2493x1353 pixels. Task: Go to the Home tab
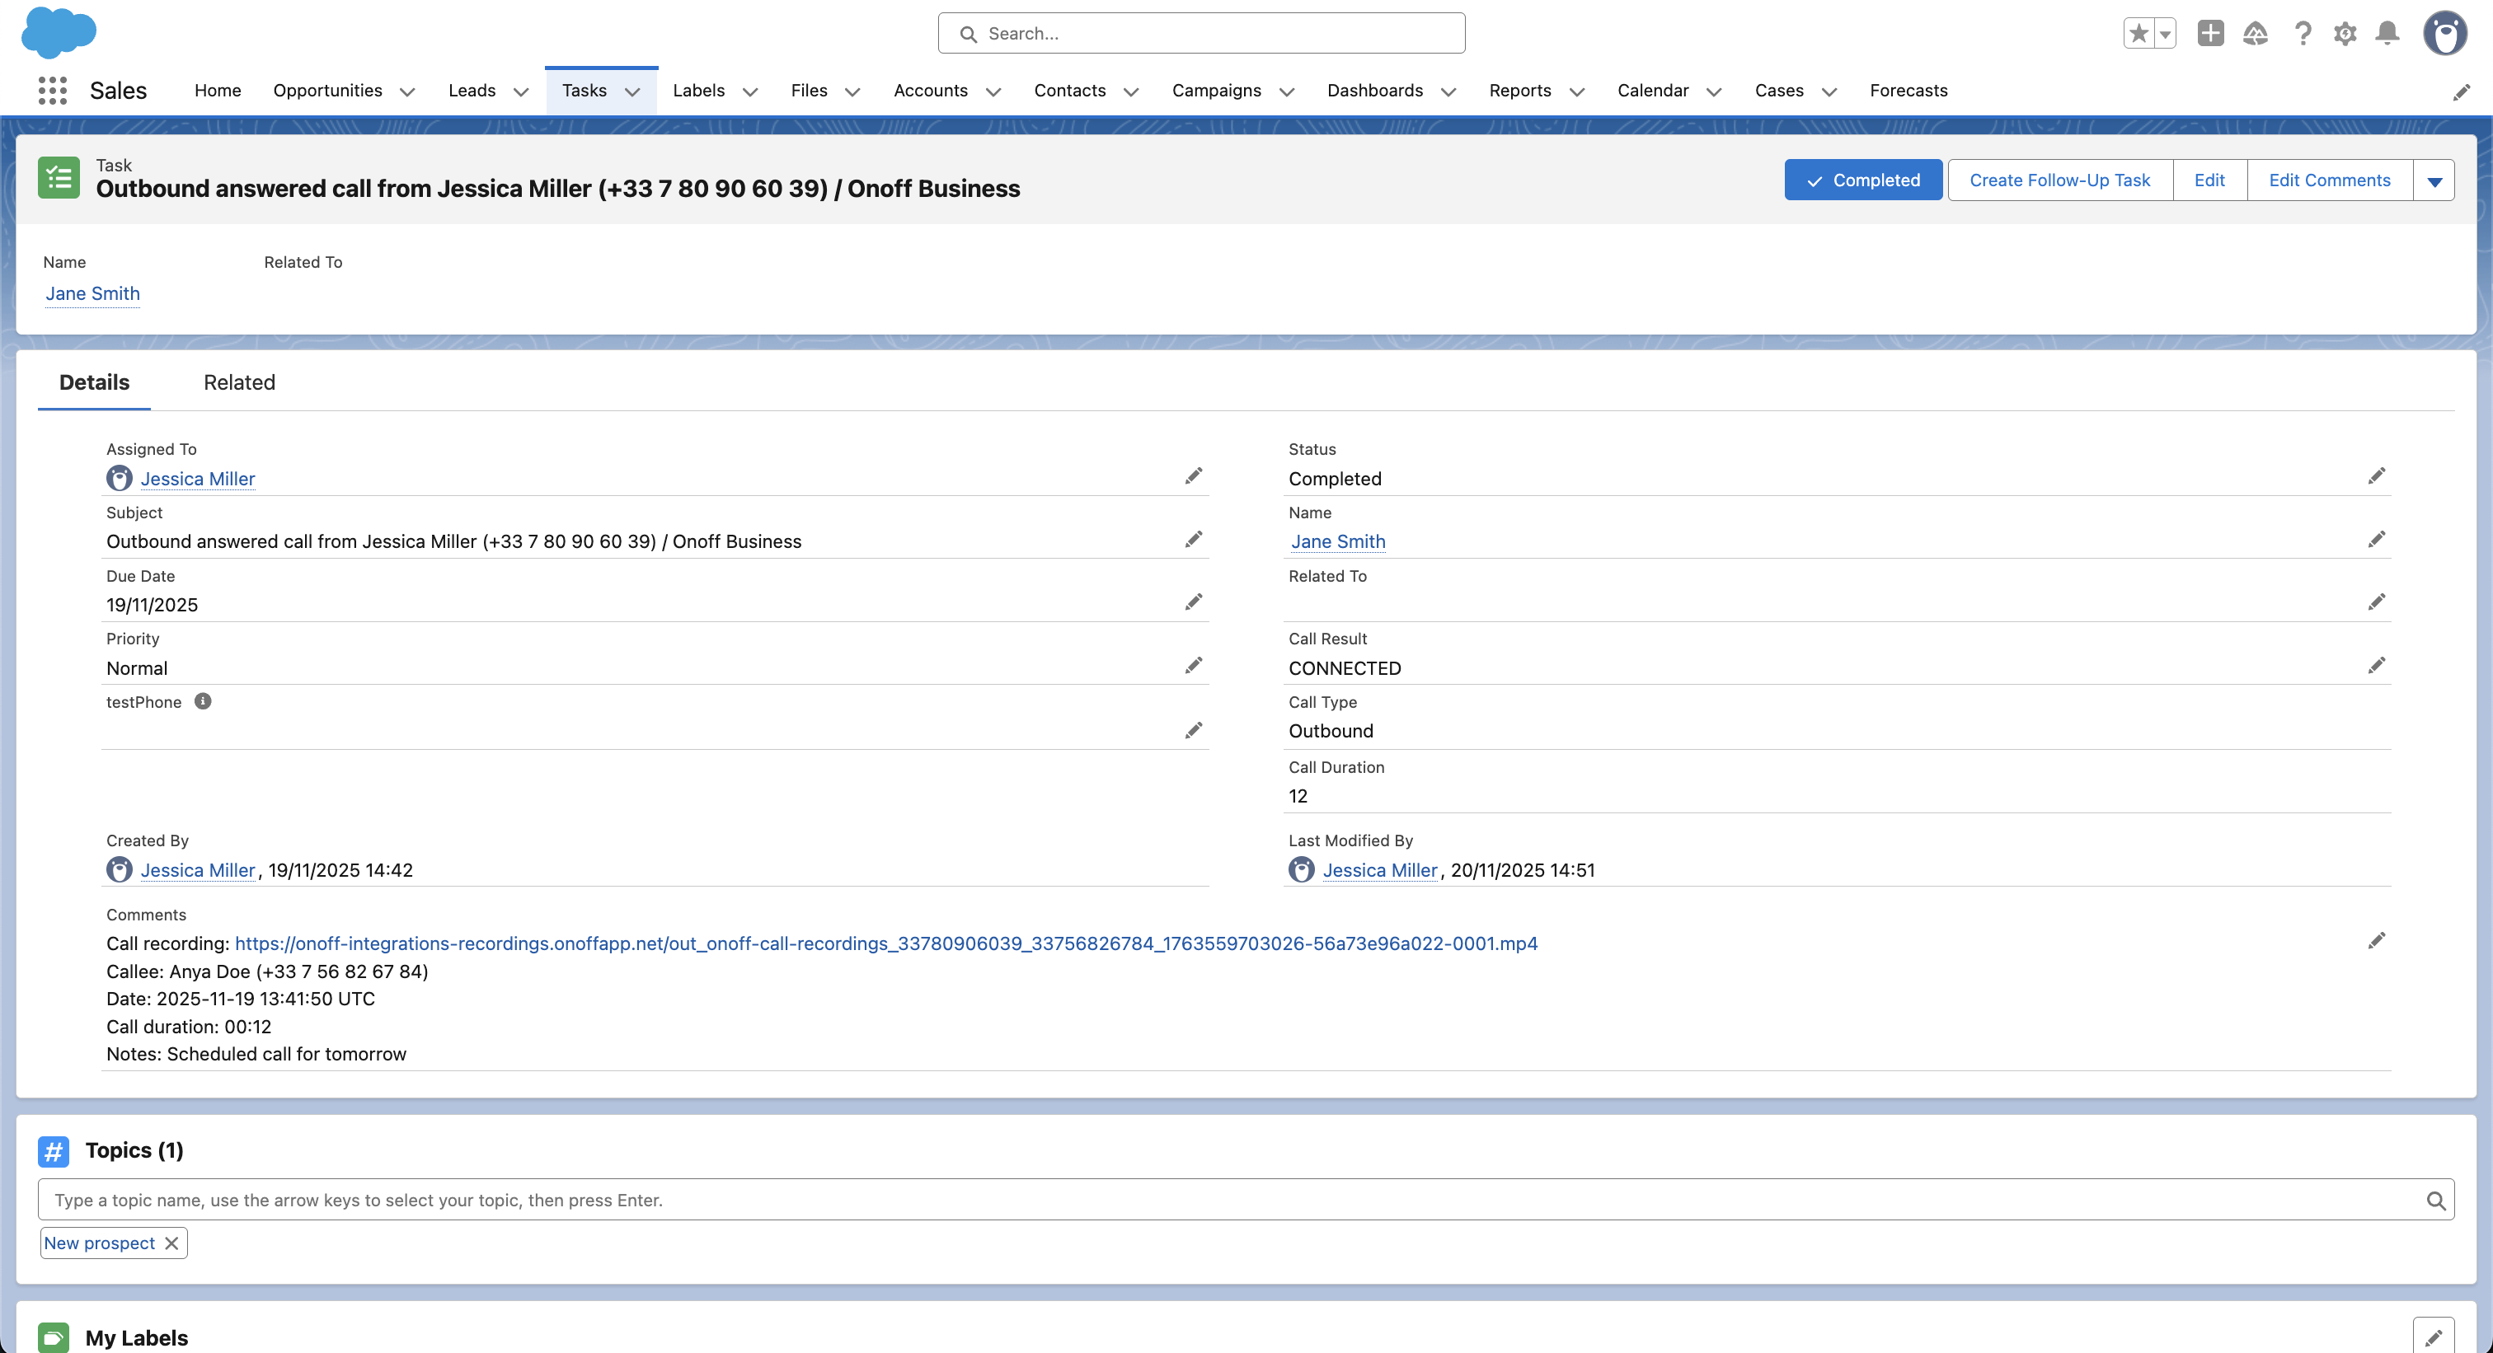(x=218, y=90)
